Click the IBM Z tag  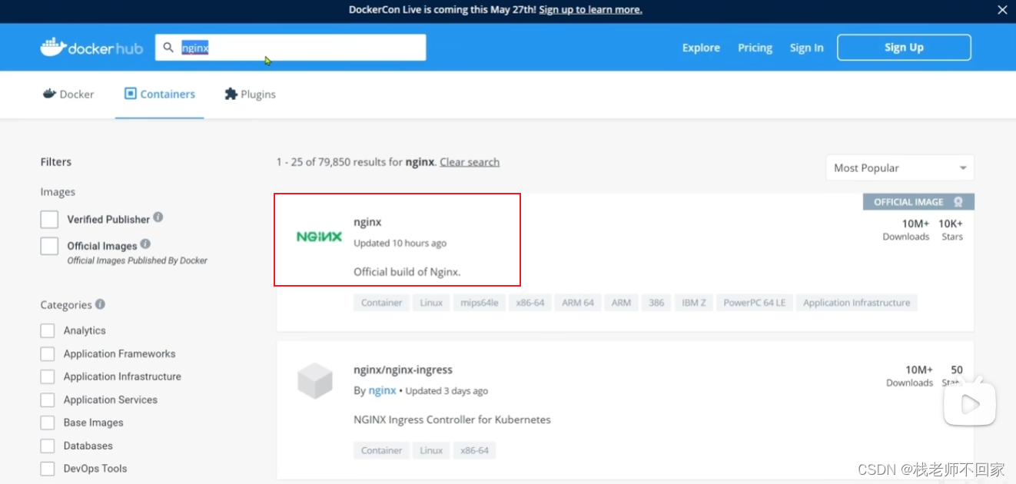pos(694,303)
